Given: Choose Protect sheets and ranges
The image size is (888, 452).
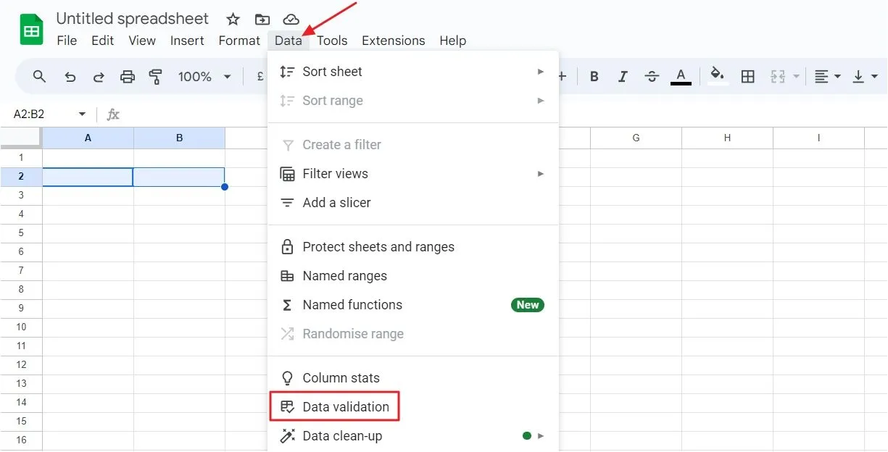Looking at the screenshot, I should (413, 247).
